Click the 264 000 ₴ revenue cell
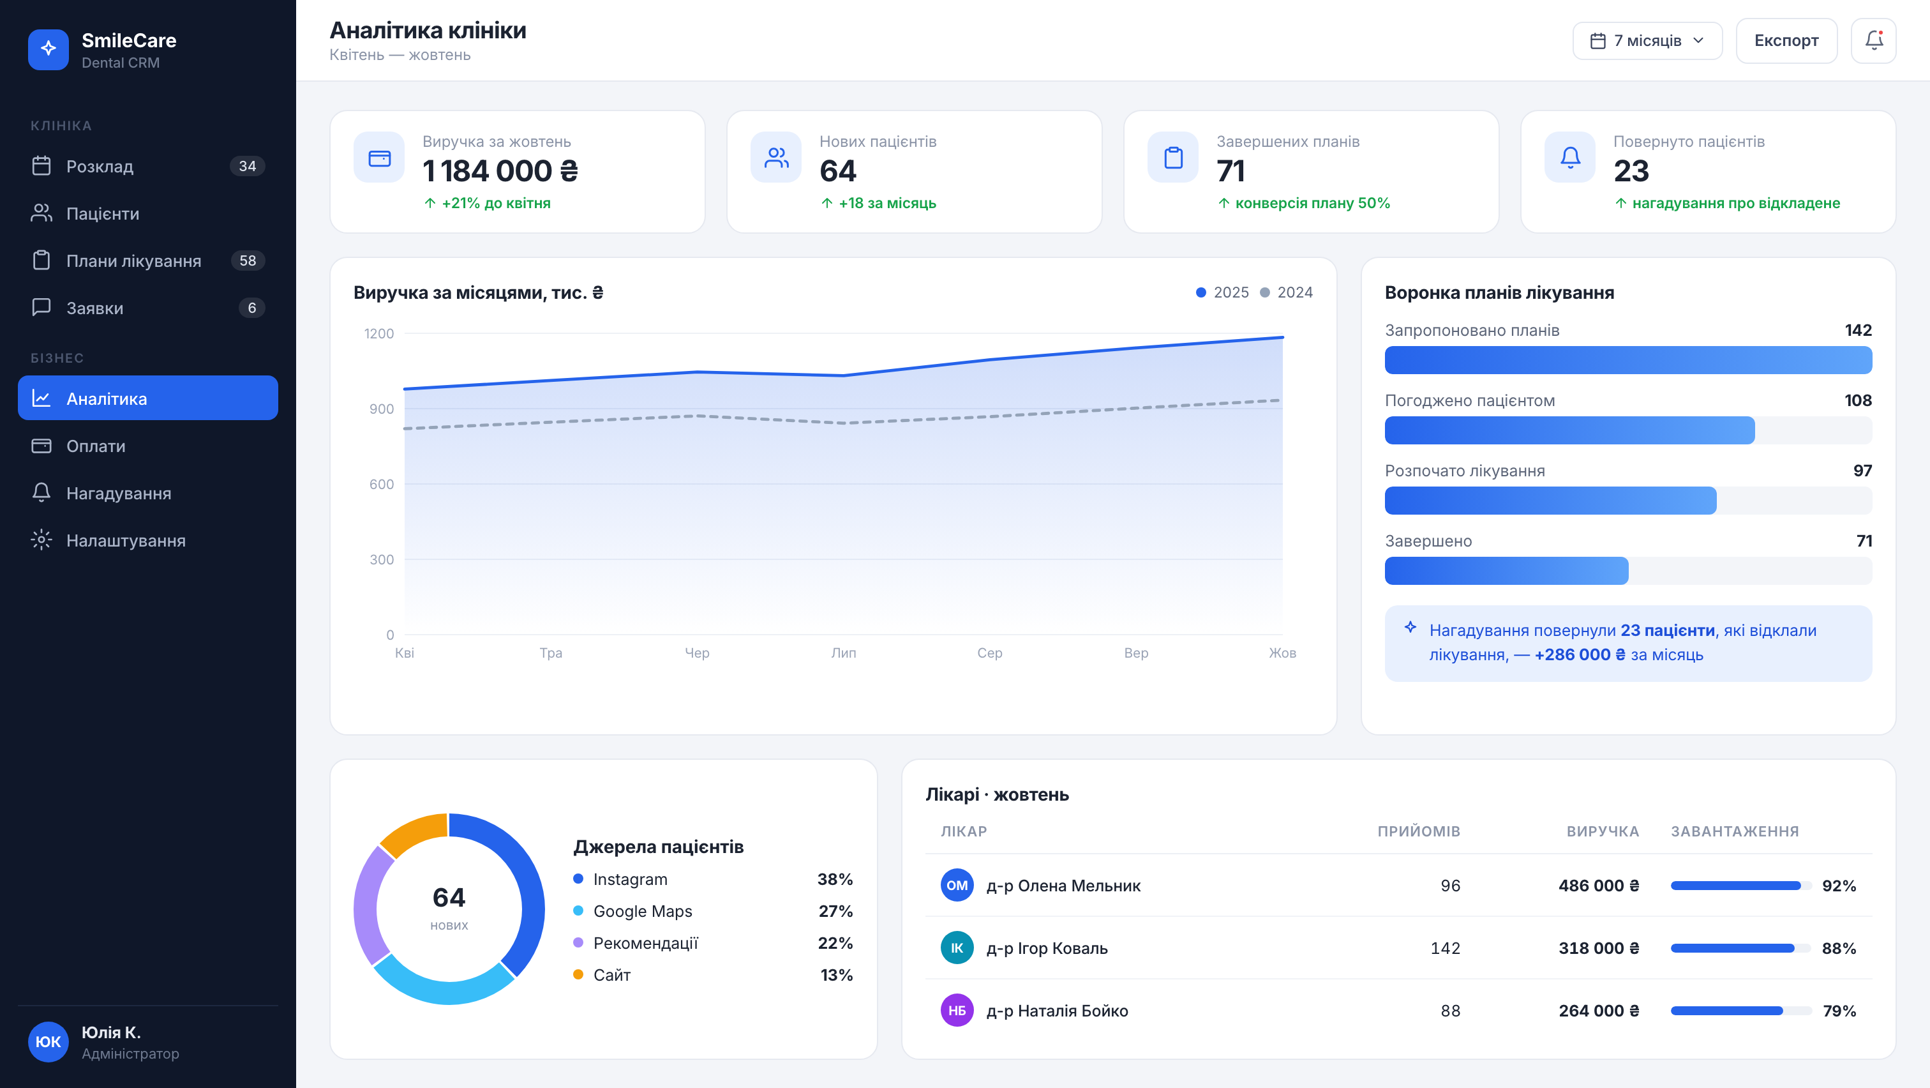Screen dimensions: 1930x1088 (1599, 1010)
